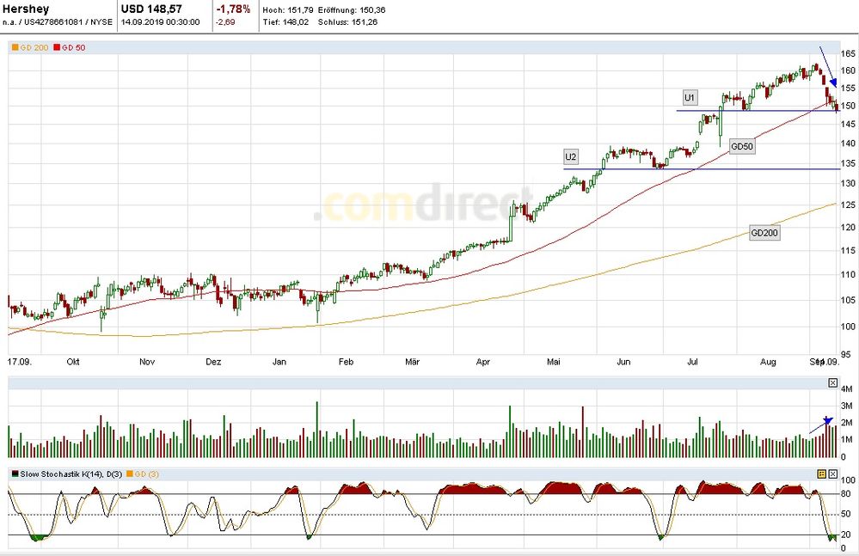The width and height of the screenshot is (859, 556).
Task: Click the 125 price axis label
Action: click(848, 205)
